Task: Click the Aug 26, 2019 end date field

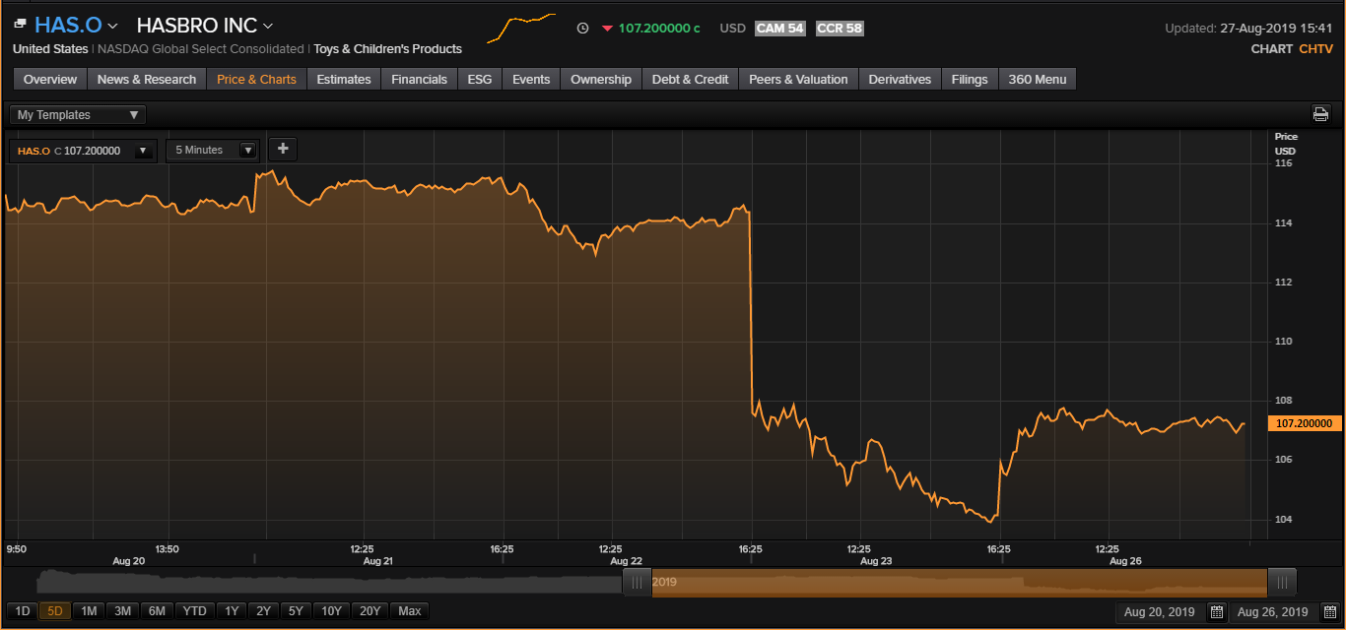Action: [1273, 612]
